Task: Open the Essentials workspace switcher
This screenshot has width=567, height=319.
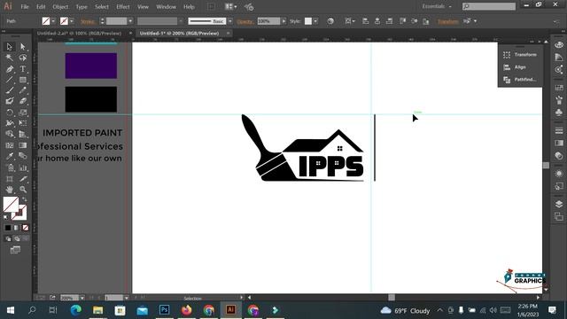Action: tap(437, 6)
